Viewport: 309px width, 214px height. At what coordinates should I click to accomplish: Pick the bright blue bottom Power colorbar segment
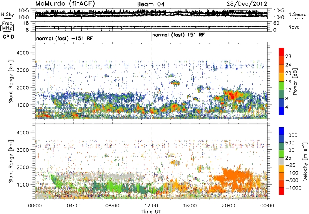coord(282,111)
